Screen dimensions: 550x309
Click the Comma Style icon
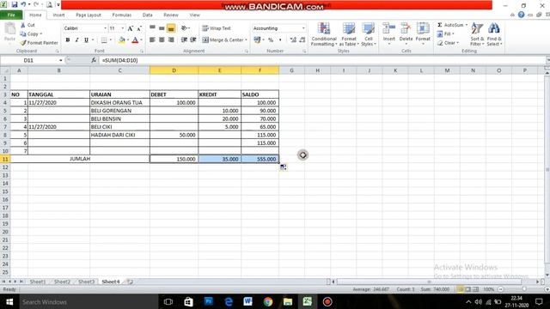coord(280,40)
